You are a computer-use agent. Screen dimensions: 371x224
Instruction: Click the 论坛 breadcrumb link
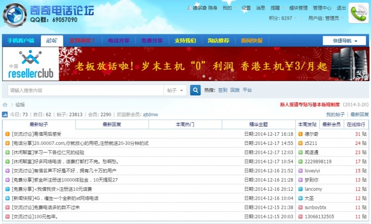(20, 105)
